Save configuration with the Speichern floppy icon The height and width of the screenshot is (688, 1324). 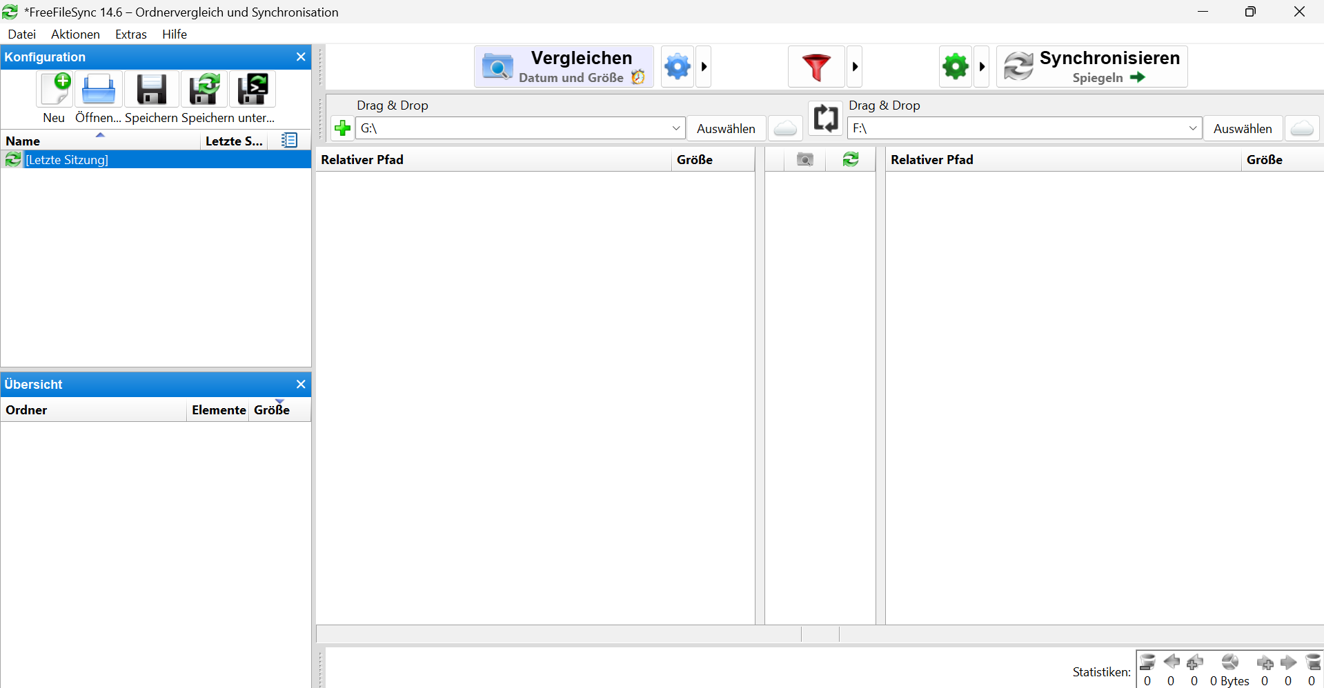(x=152, y=90)
